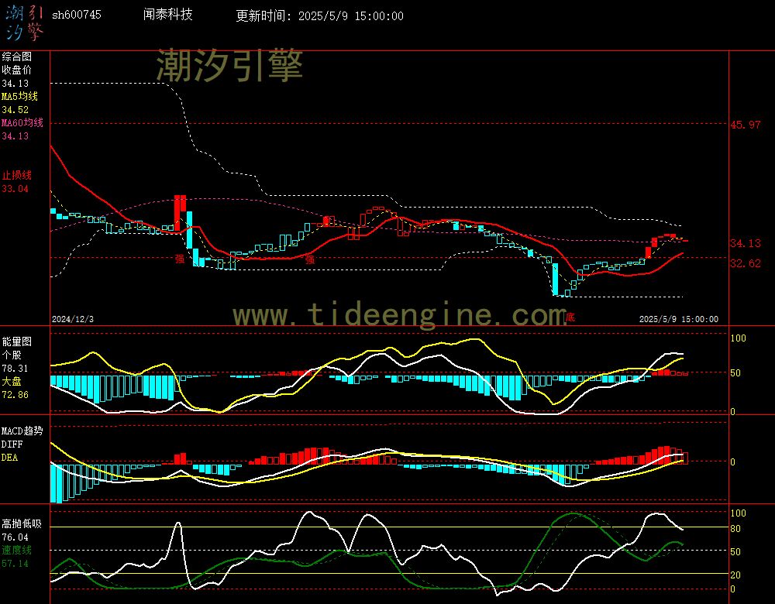Click the 止损线 stop-loss label
The image size is (775, 604).
16,175
